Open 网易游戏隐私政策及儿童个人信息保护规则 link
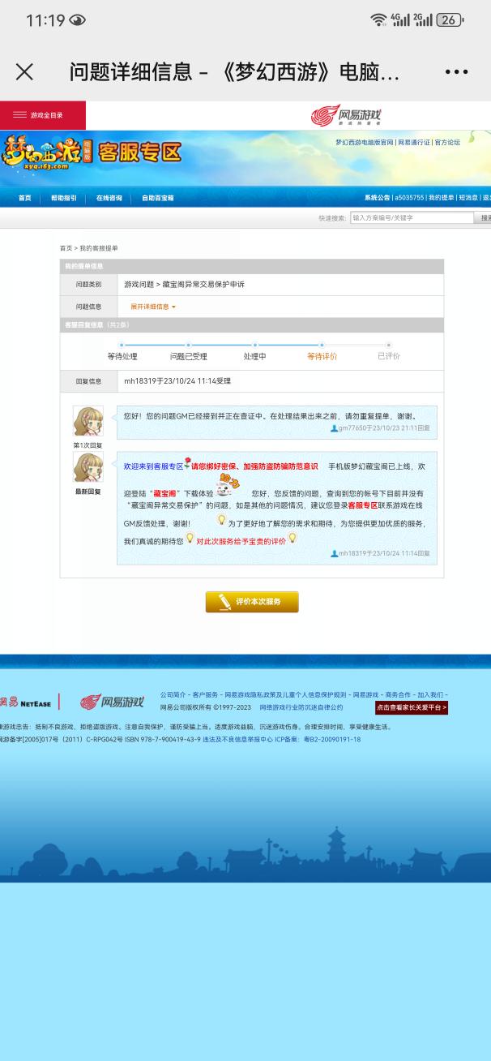 pos(285,695)
